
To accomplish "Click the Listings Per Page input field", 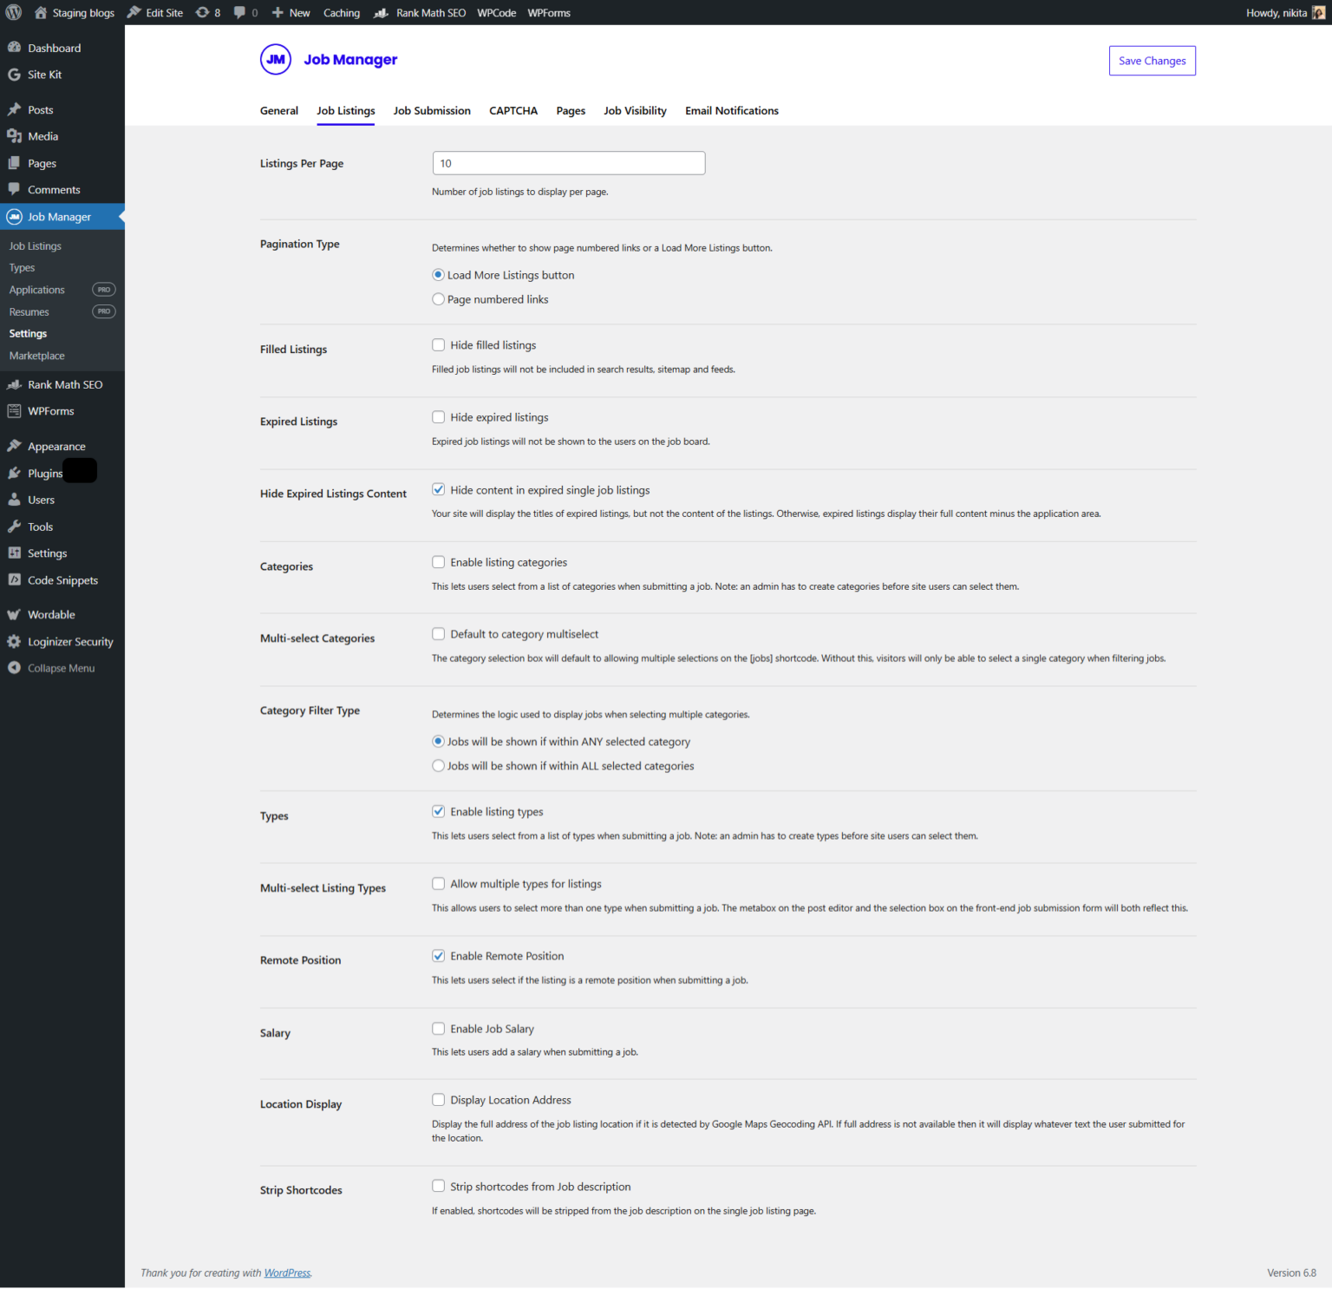I will coord(568,163).
